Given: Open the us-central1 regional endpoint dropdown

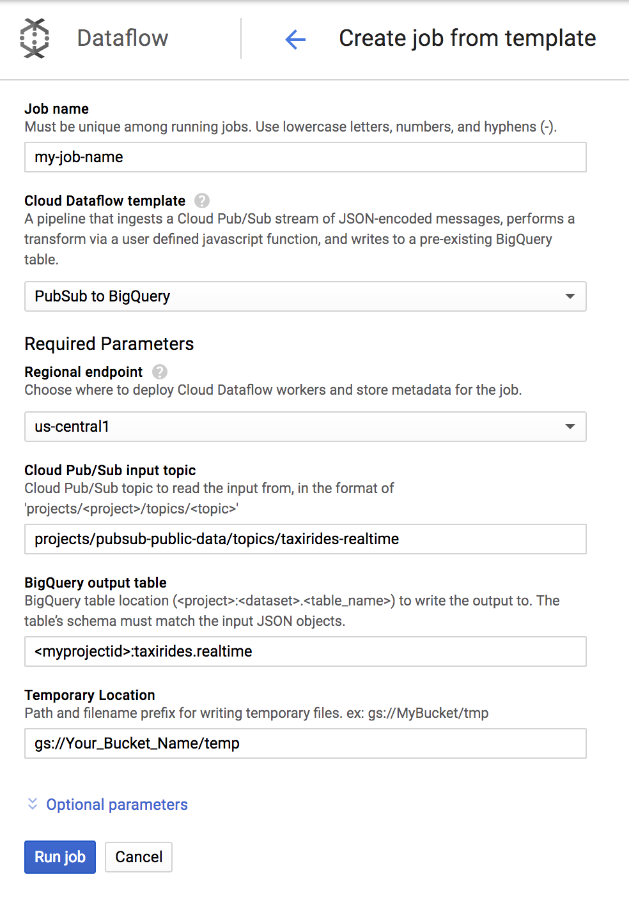Looking at the screenshot, I should 306,427.
